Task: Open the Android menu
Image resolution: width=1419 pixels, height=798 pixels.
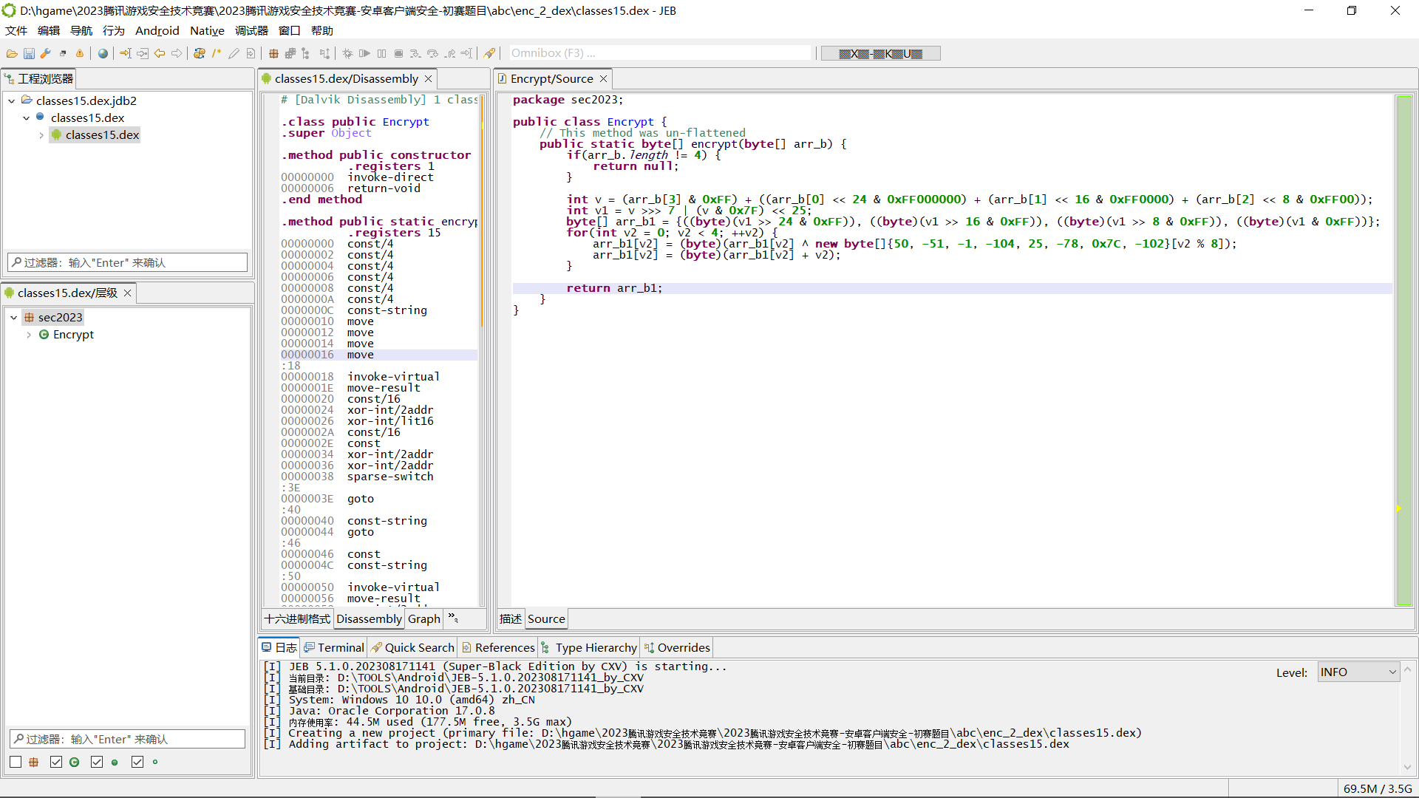Action: tap(157, 30)
